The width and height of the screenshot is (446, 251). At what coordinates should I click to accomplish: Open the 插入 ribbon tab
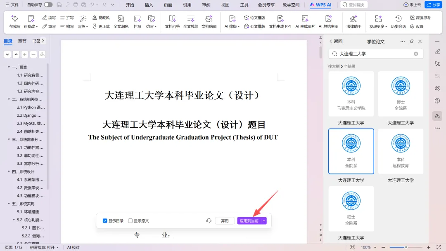click(149, 5)
